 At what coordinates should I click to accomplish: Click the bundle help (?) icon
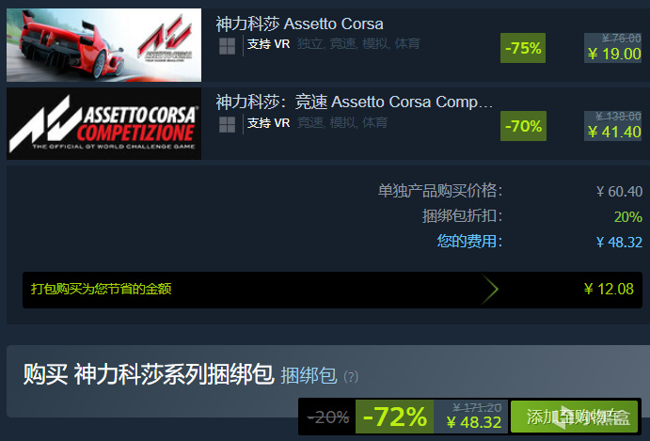[x=351, y=377]
